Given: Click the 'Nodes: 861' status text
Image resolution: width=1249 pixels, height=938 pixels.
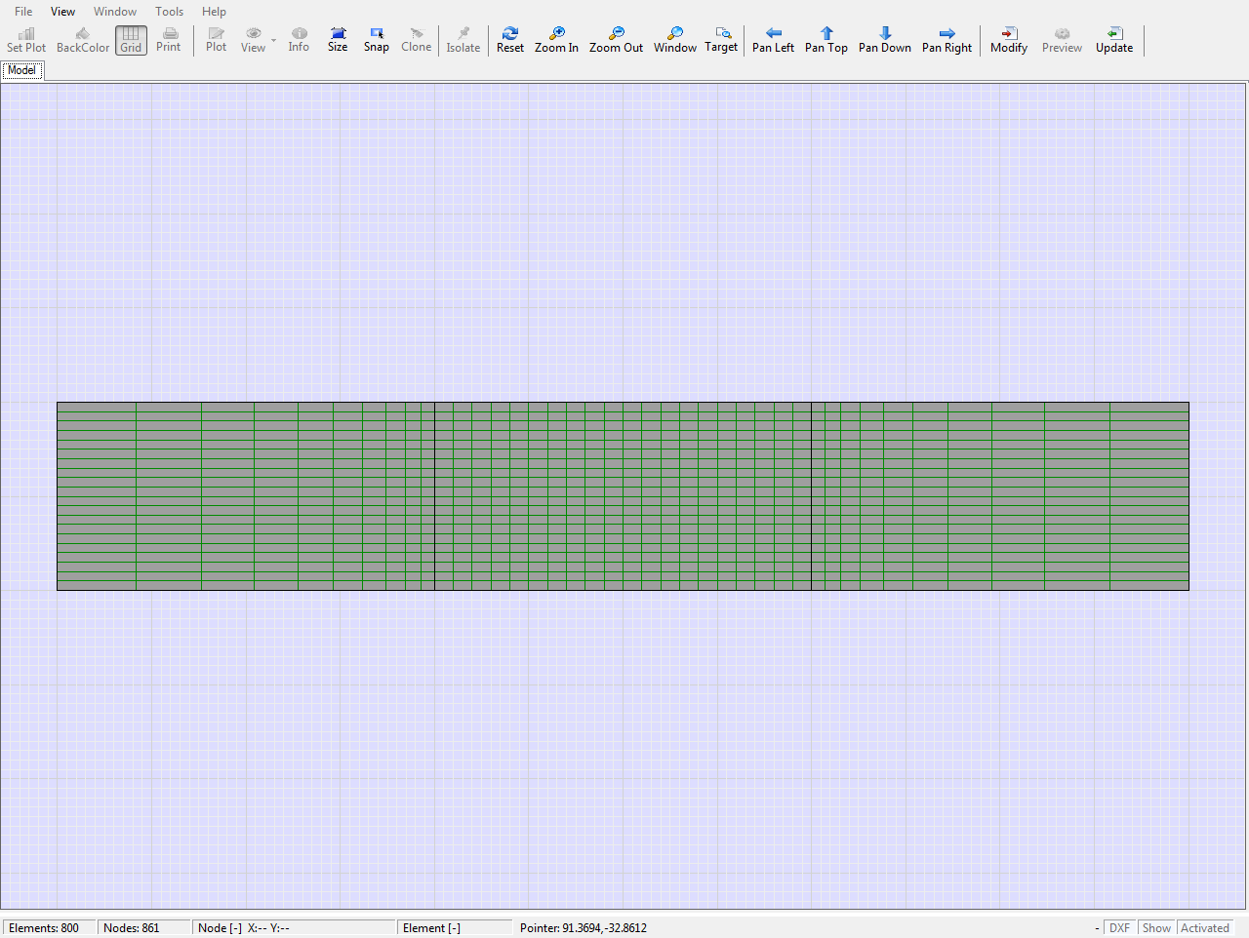Looking at the screenshot, I should (132, 928).
